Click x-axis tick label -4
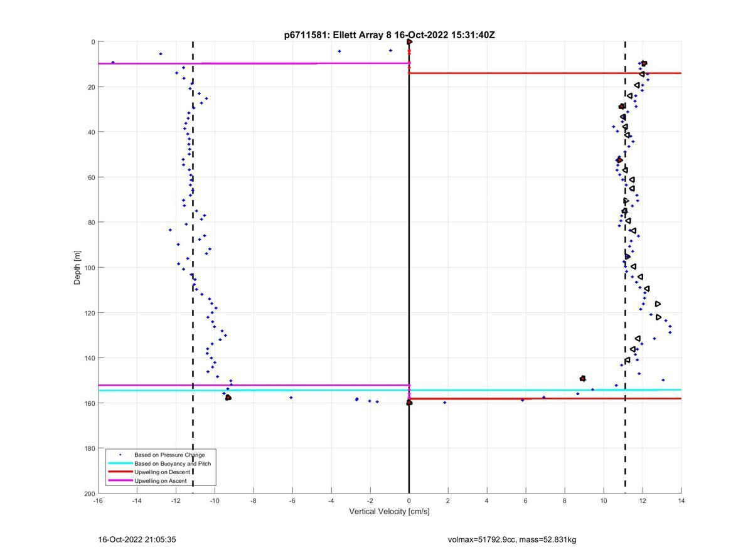 pos(331,500)
